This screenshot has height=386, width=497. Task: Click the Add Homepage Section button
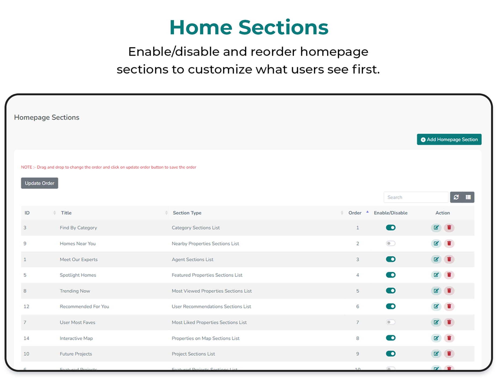[449, 139]
